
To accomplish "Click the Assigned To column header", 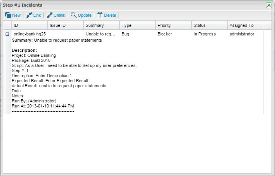I will pyautogui.click(x=245, y=25).
